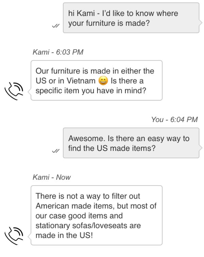Viewport: 204px width, 257px height.
Task: Select the 'There is not a way to filter' bubble
Action: pyautogui.click(x=97, y=216)
